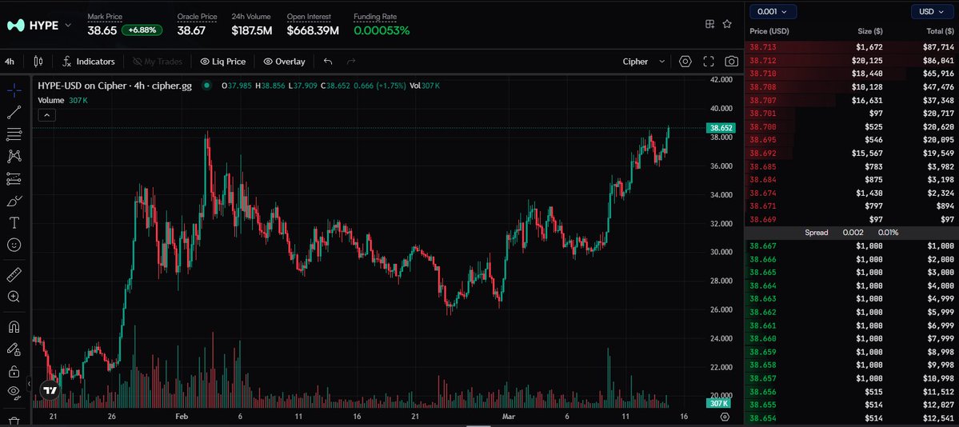Click the HYPE-USD on Cipher chart title
Image resolution: width=959 pixels, height=427 pixels.
pyautogui.click(x=114, y=86)
